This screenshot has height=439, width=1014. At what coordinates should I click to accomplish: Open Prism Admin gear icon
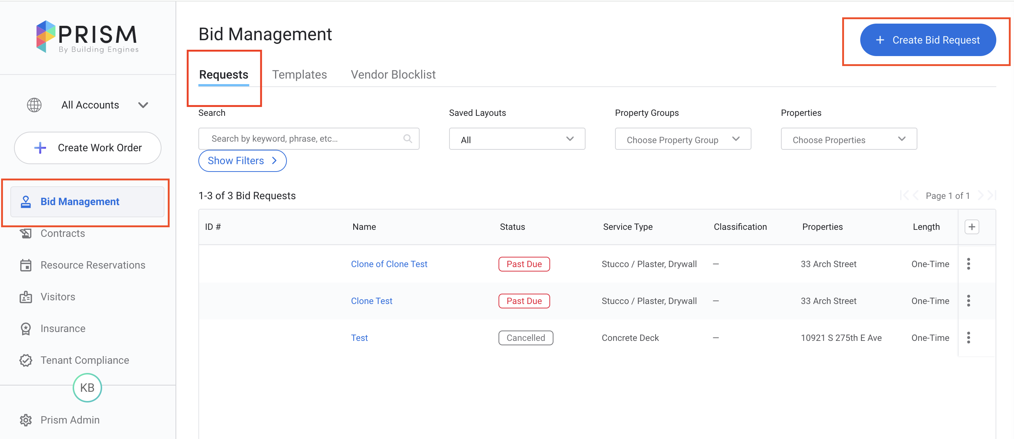25,420
